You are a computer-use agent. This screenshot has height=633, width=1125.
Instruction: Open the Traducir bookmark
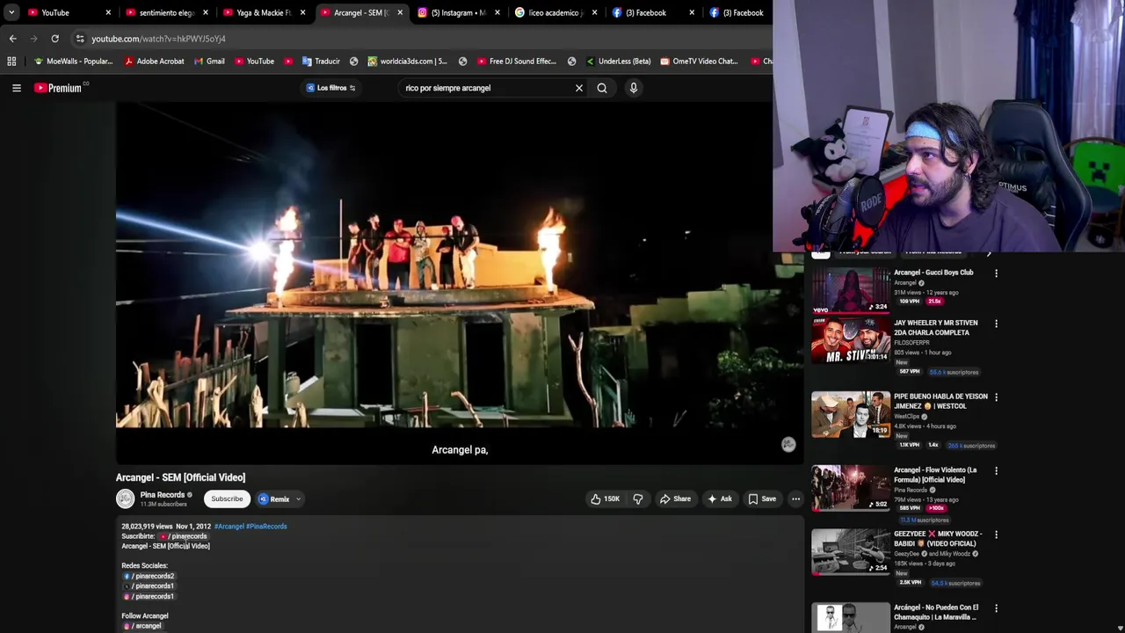coord(321,62)
